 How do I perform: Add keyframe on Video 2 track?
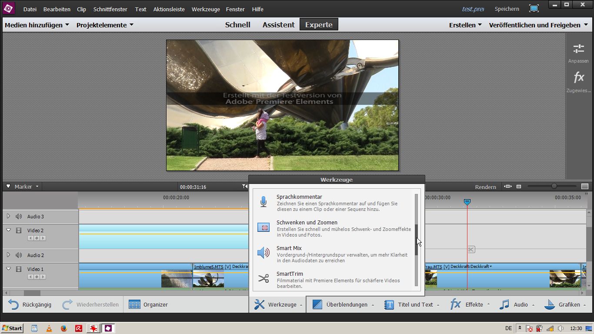[37, 238]
